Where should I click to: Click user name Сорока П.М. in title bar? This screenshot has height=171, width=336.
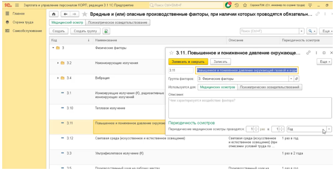click(277, 5)
